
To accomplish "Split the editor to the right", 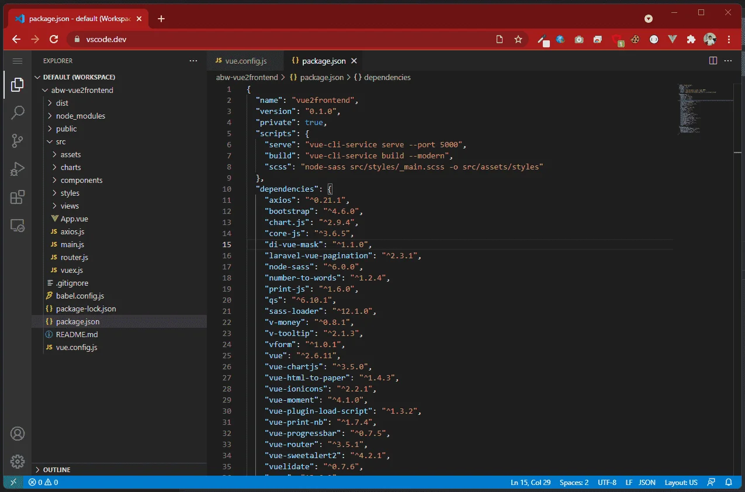I will [713, 61].
